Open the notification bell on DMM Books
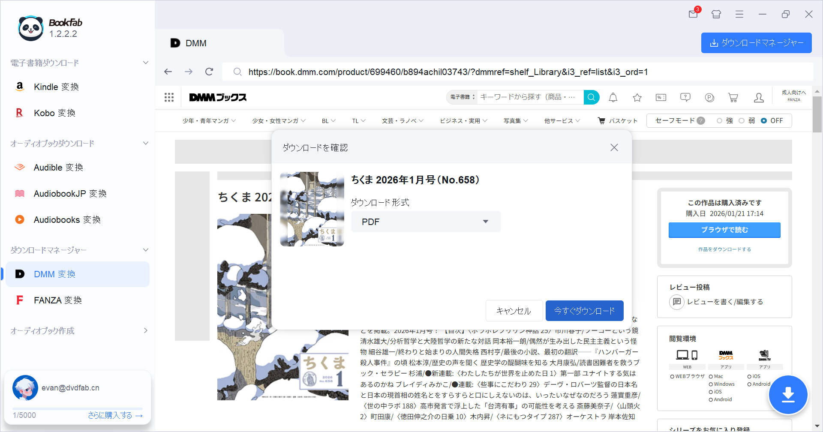 [613, 97]
